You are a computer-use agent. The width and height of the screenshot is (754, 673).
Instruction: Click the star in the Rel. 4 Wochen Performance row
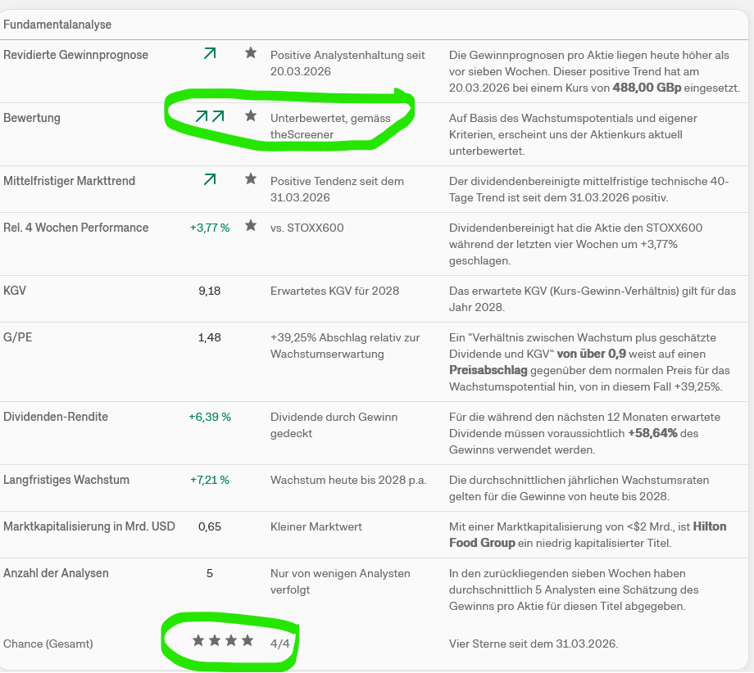click(x=251, y=225)
